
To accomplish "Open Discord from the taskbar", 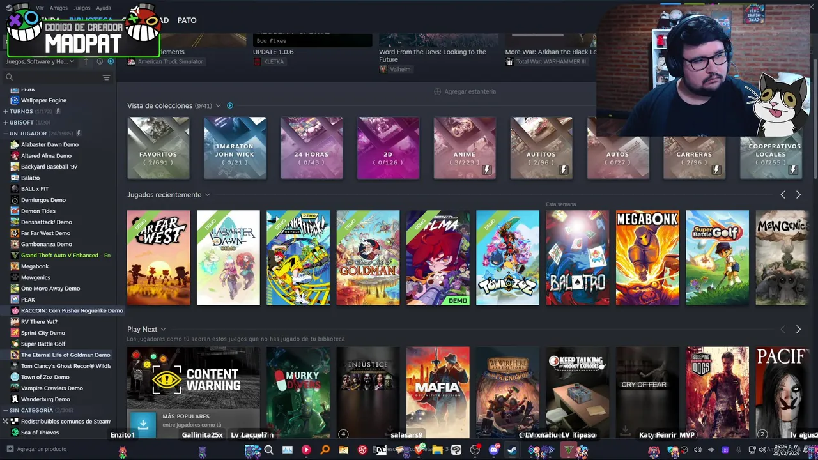I will pyautogui.click(x=493, y=450).
